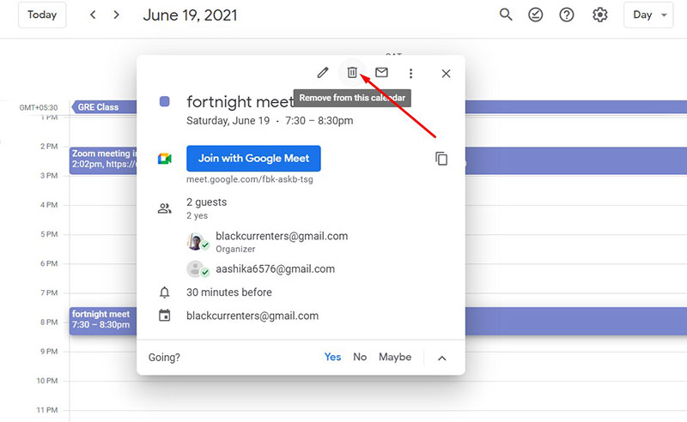Image resolution: width=687 pixels, height=422 pixels.
Task: Open the Help question mark icon
Action: [567, 15]
